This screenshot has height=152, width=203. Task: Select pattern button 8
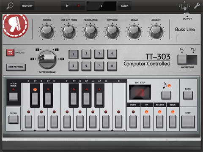[x=112, y=66]
